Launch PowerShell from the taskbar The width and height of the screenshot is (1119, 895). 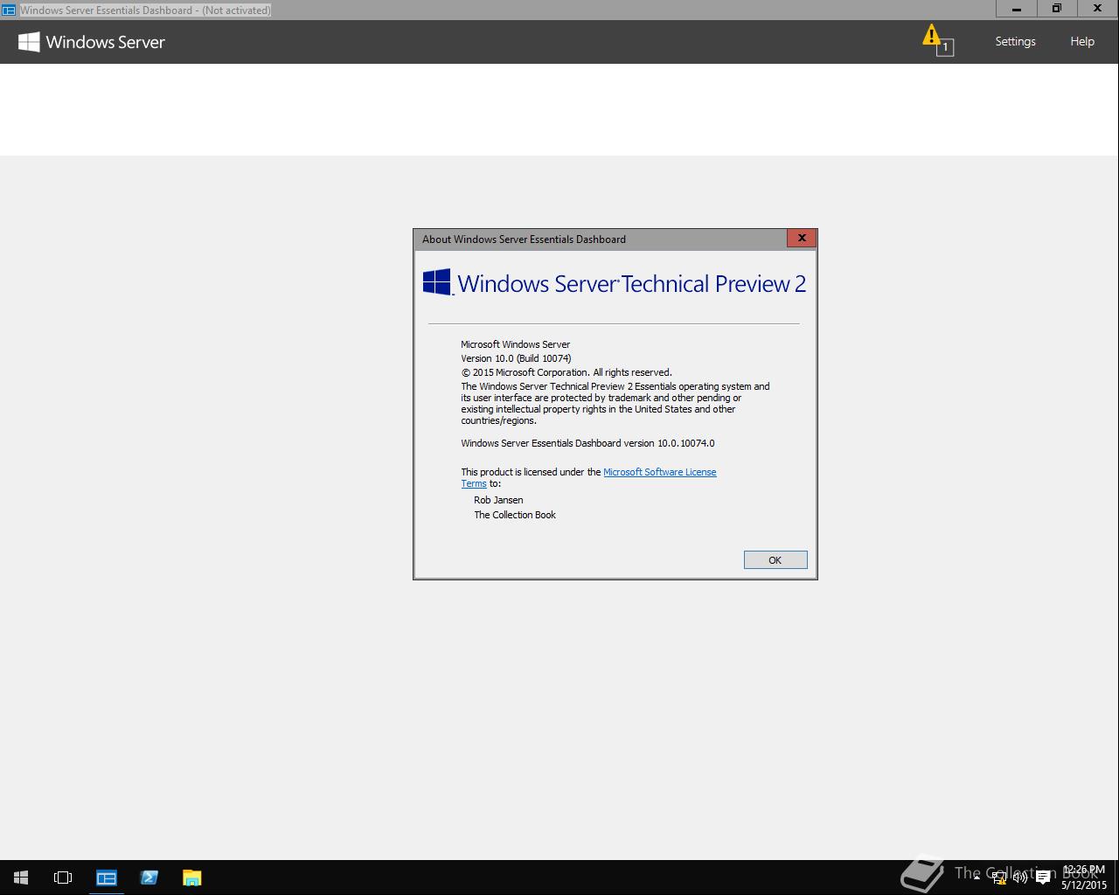point(149,878)
